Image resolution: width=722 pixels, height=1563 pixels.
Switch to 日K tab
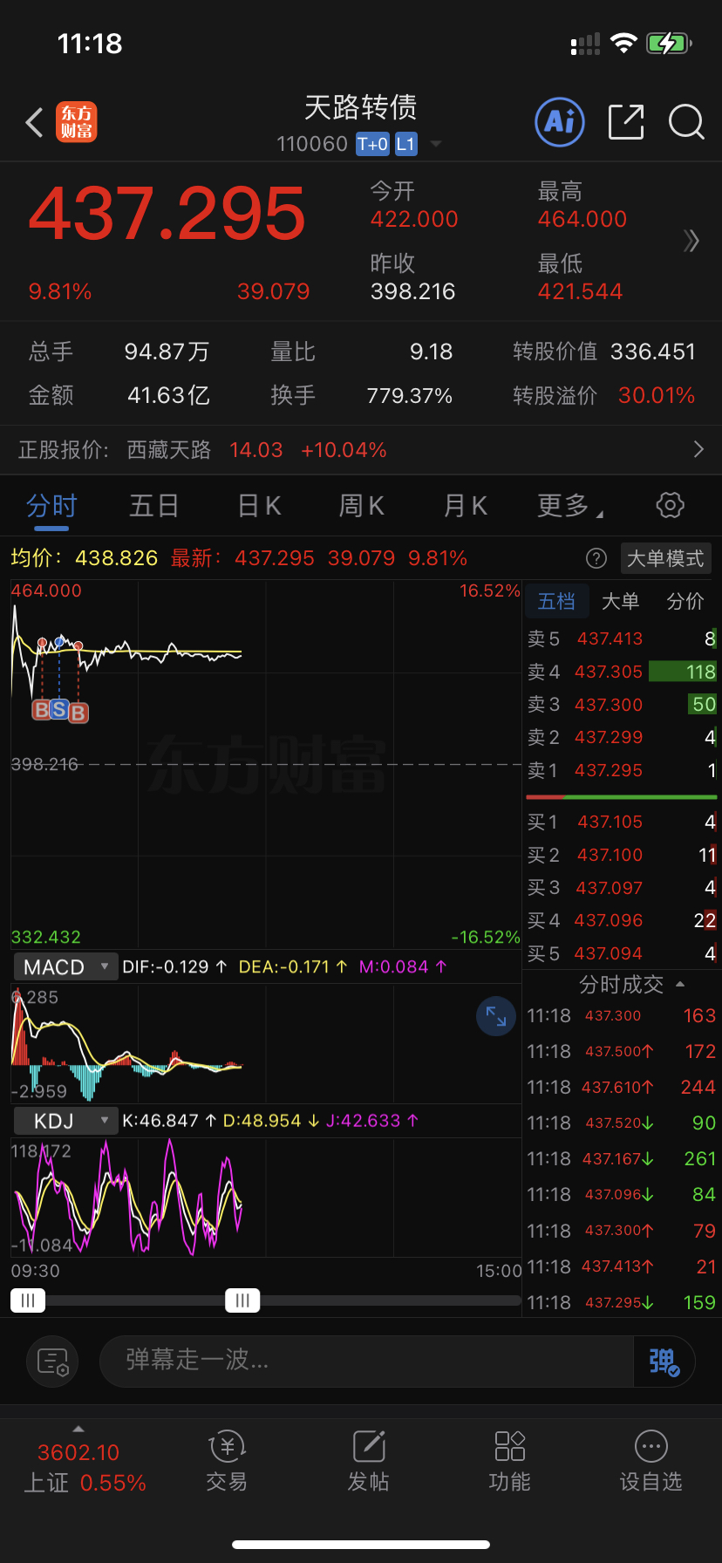(x=259, y=506)
